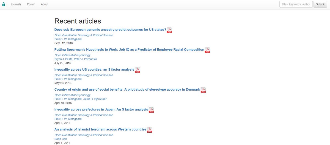Open PDF for Japan prefectures S factor analysis

[151, 110]
